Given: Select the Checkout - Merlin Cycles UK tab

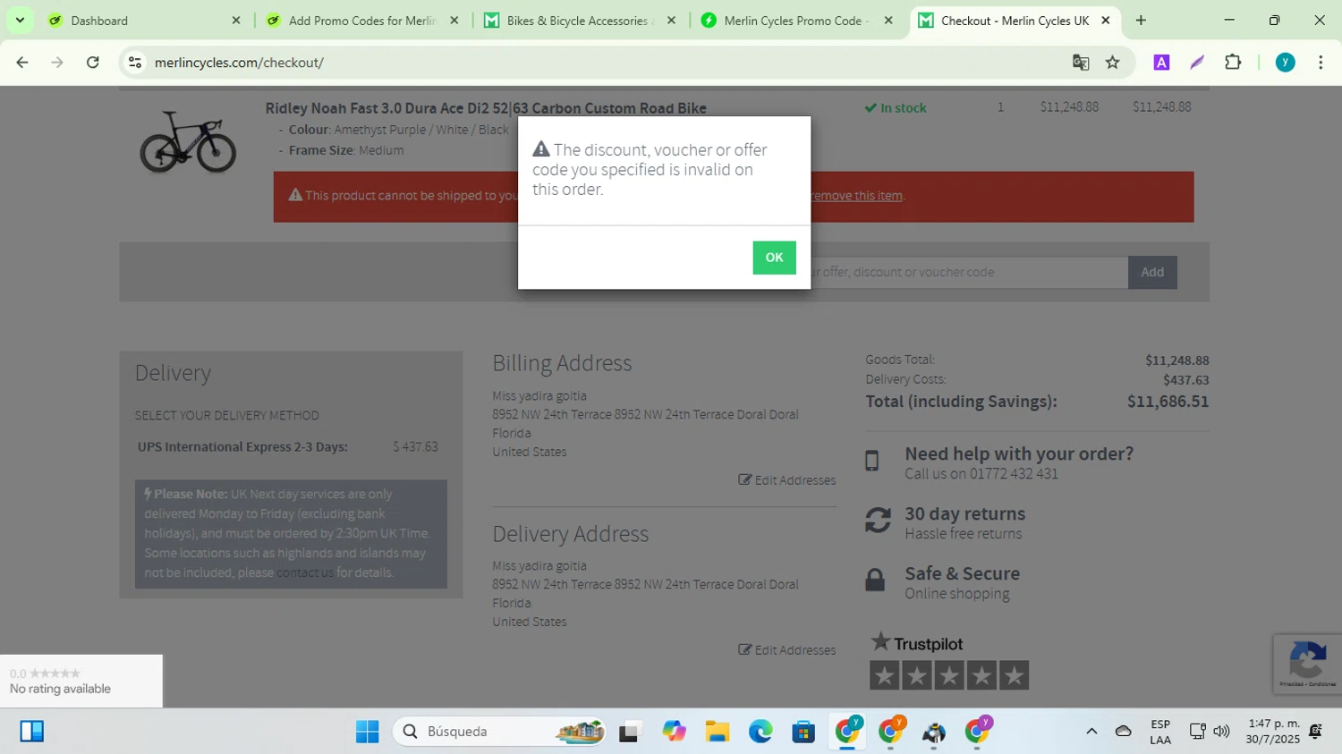Looking at the screenshot, I should pyautogui.click(x=1014, y=21).
